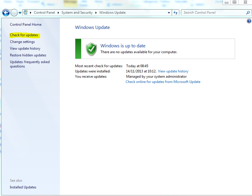252x196 pixels.
Task: Click the greyed Forward arrow button
Action: tap(14, 13)
